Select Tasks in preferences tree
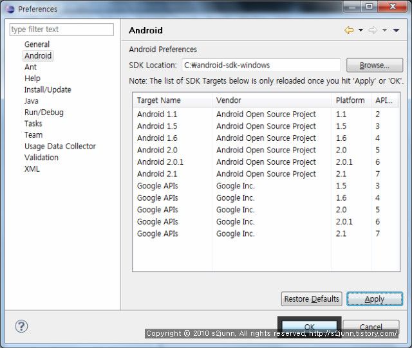Image resolution: width=412 pixels, height=348 pixels. [33, 124]
